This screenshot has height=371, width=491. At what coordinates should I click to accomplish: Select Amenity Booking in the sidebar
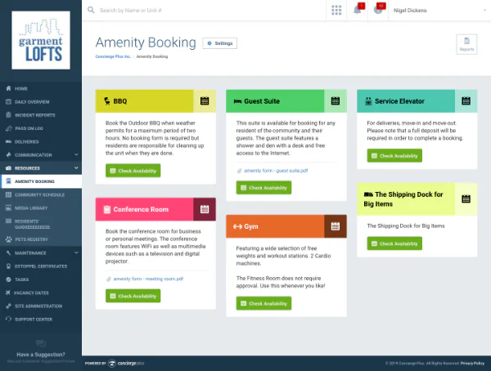click(x=41, y=181)
